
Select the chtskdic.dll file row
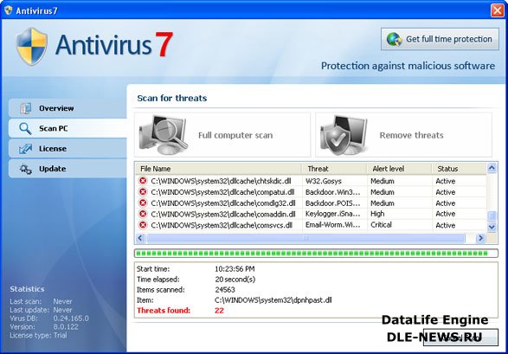pos(311,181)
